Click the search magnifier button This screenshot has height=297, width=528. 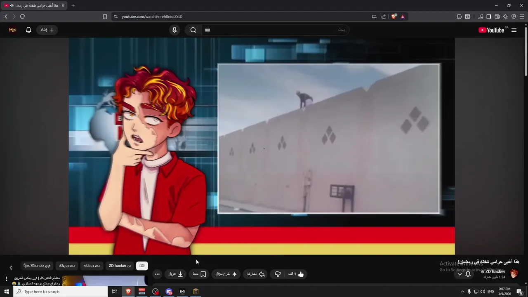coord(193,30)
